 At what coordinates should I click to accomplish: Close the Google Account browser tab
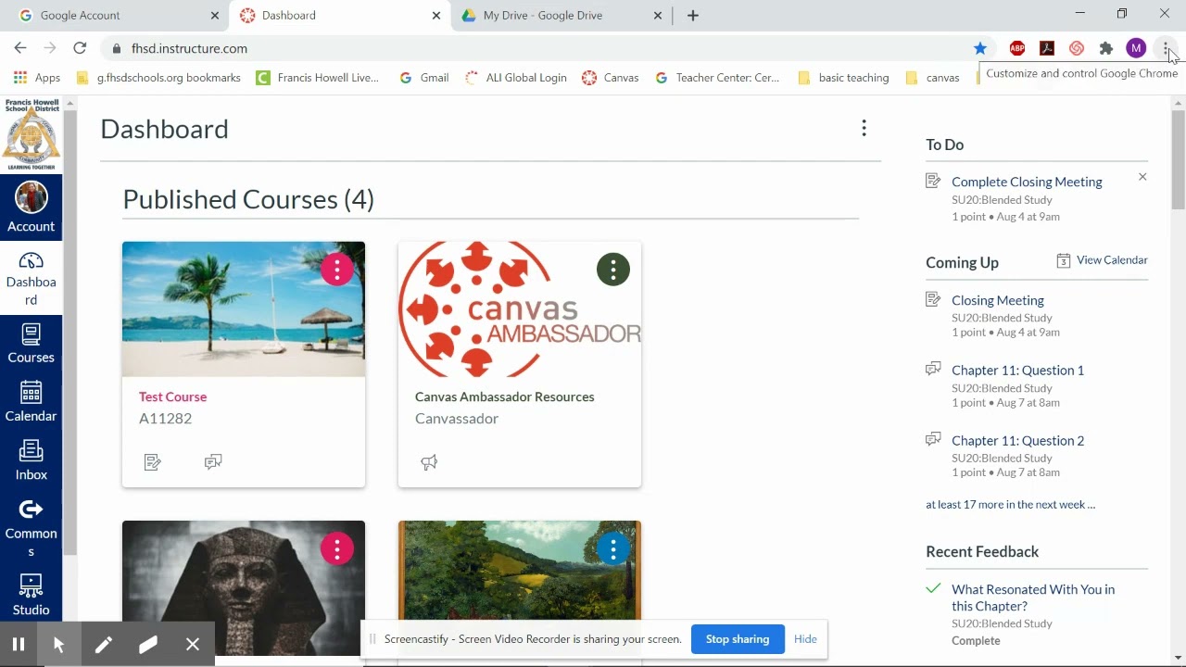(x=215, y=16)
